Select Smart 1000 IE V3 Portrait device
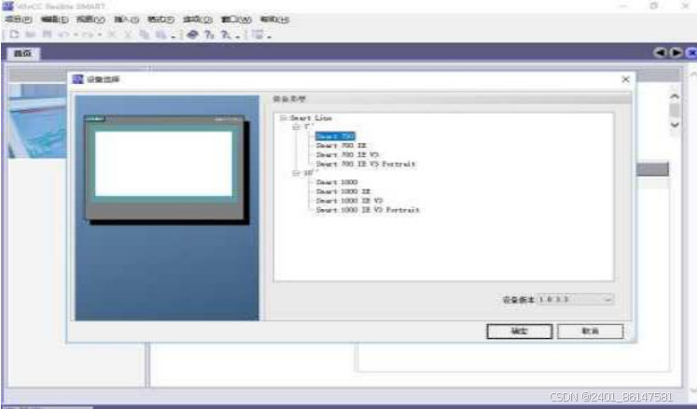697x409 pixels. (x=368, y=210)
